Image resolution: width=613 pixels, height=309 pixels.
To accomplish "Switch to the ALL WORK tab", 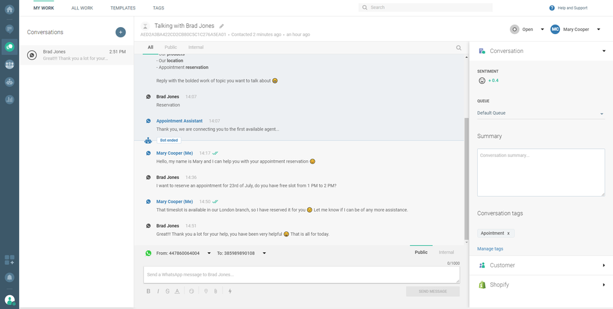I will (82, 8).
